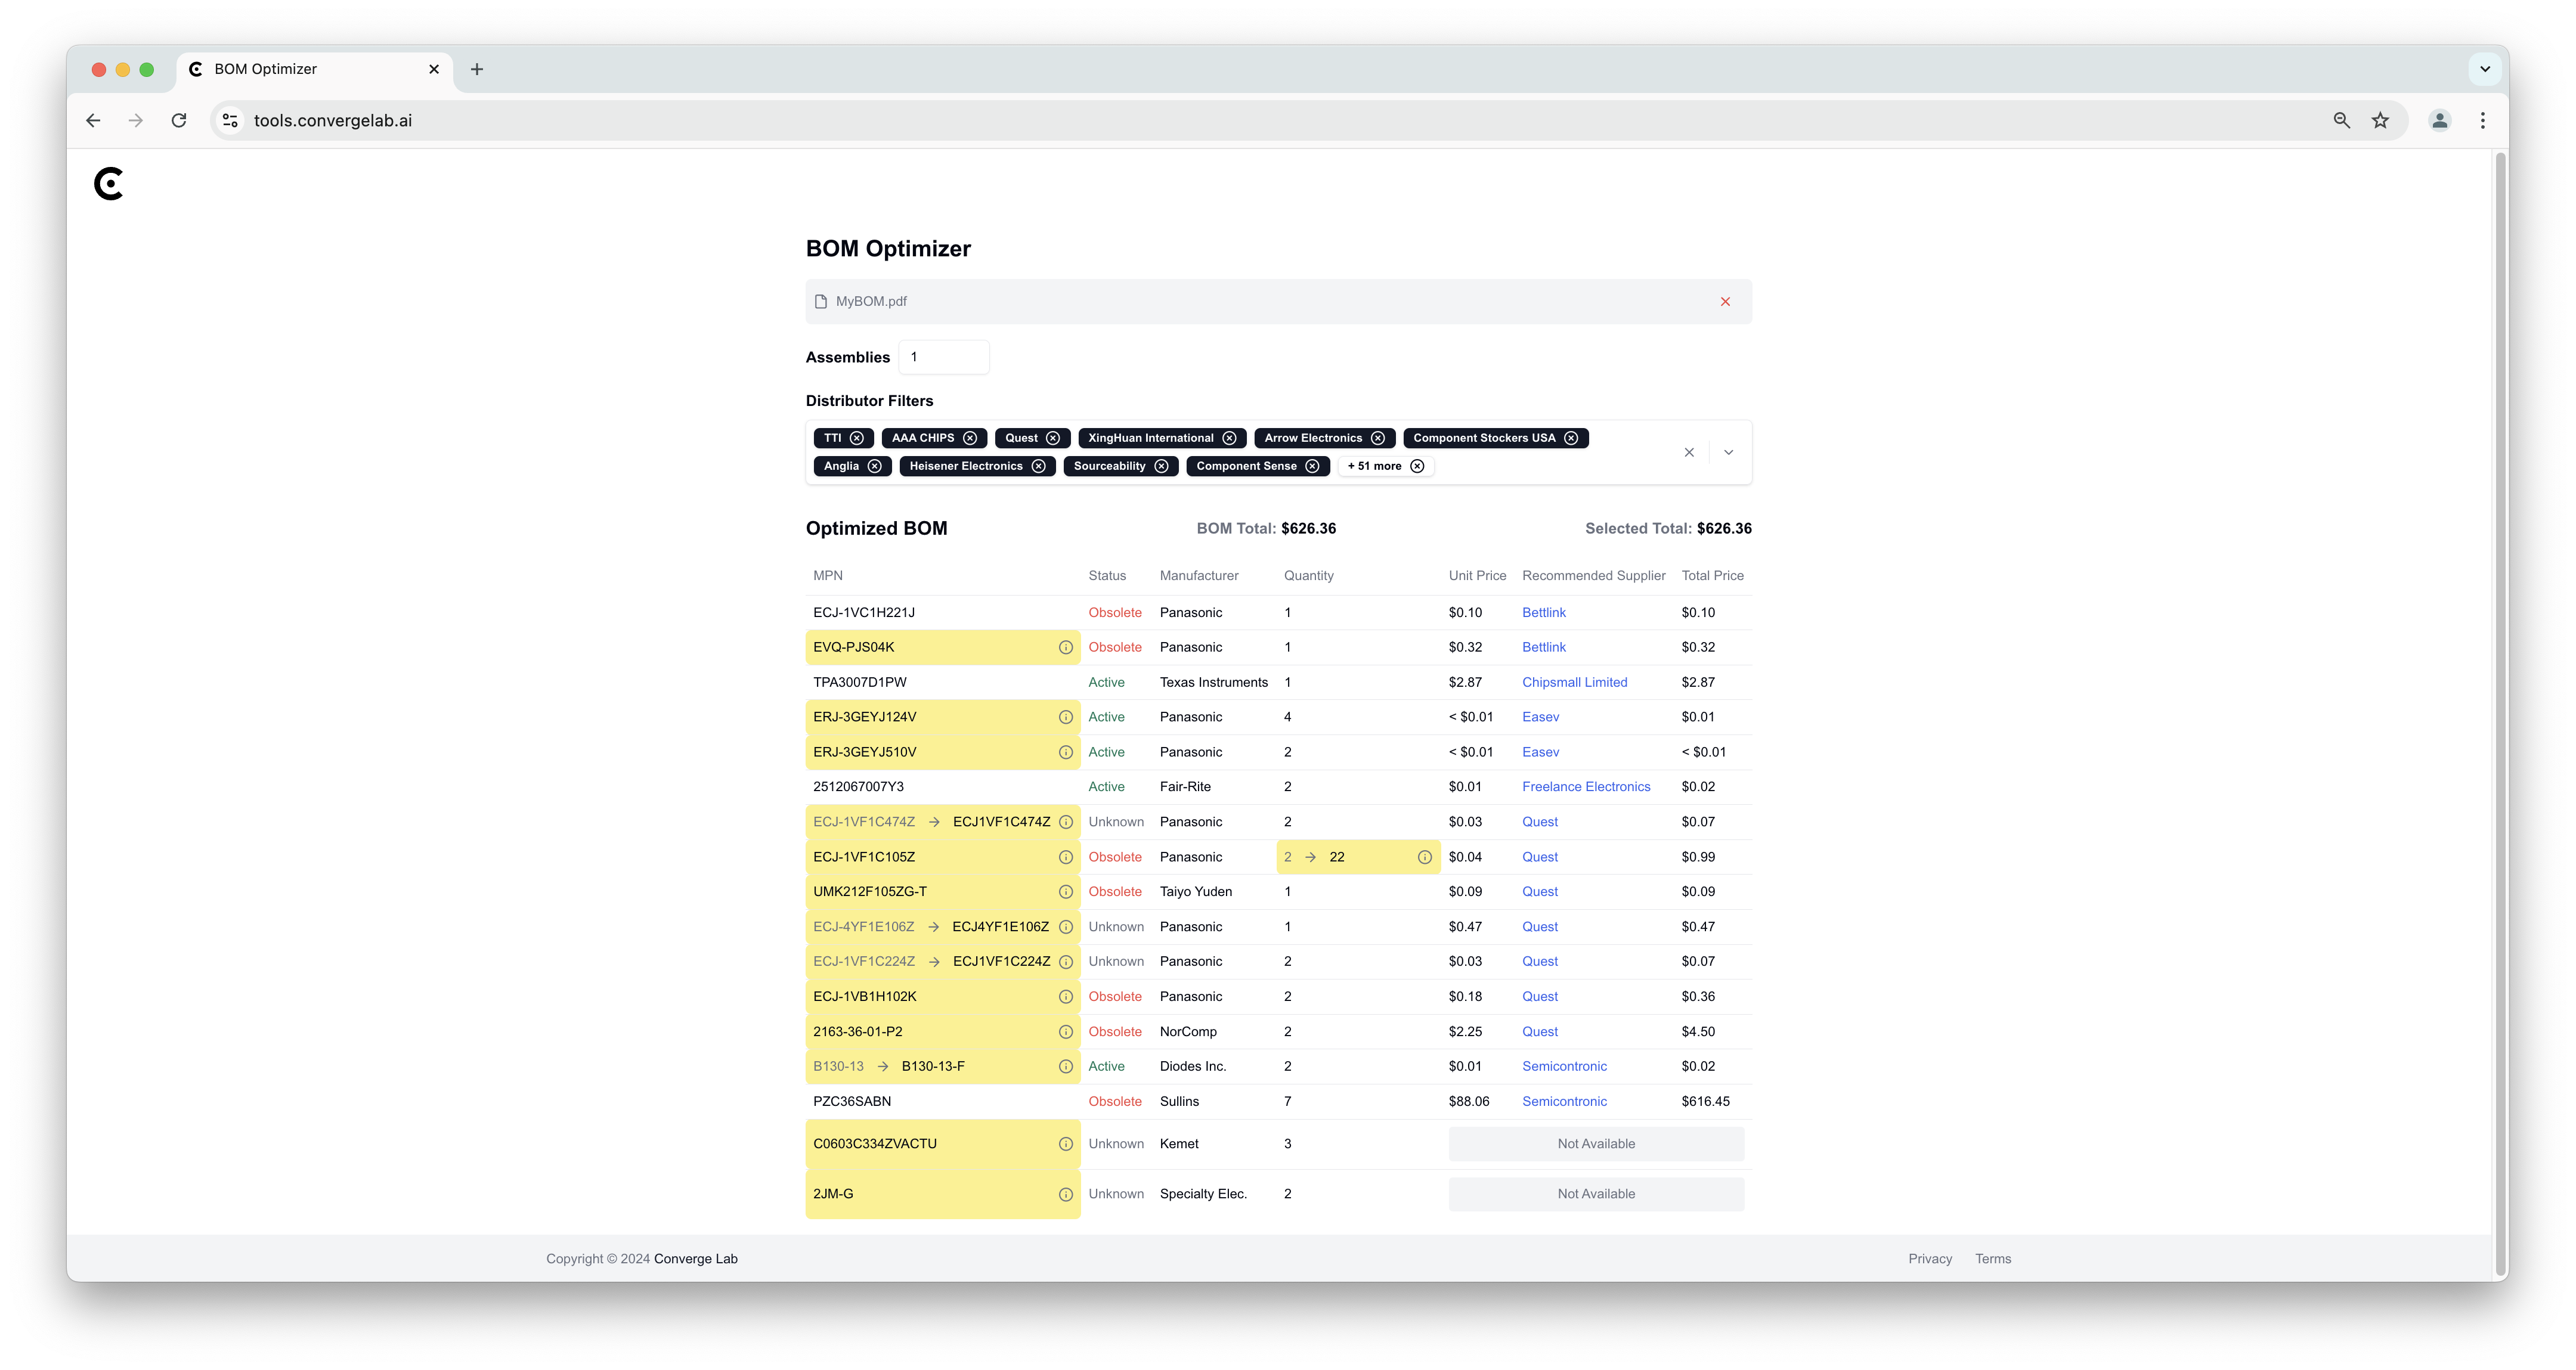The image size is (2576, 1370).
Task: Open info icon for ECJ-1VB1H102K
Action: point(1066,997)
